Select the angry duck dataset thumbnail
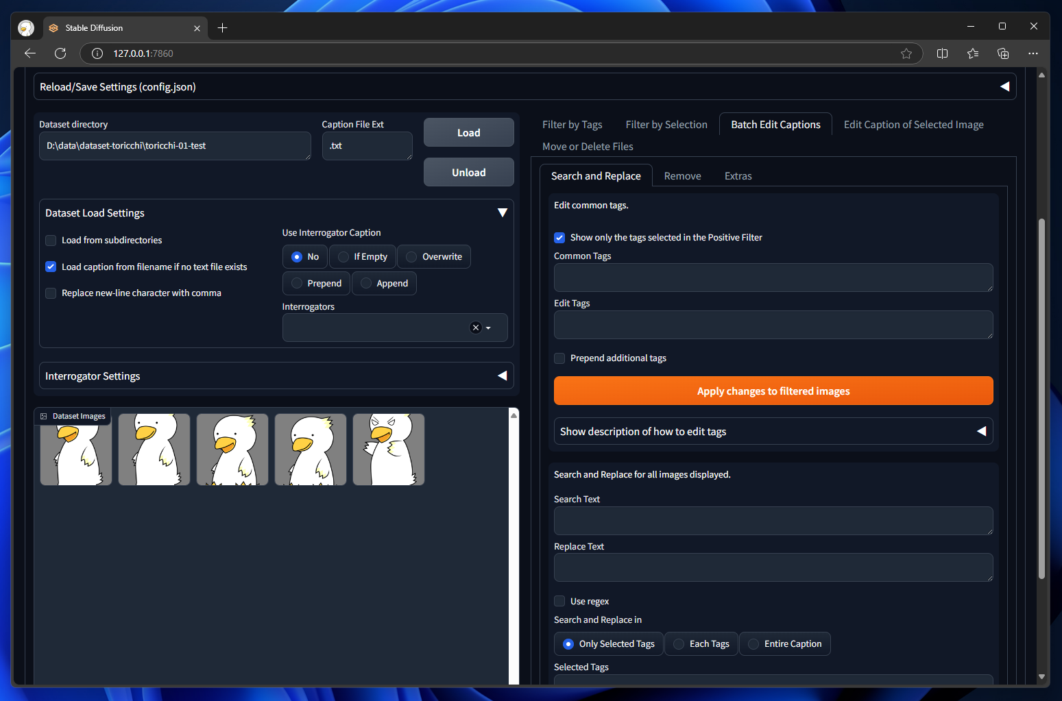The height and width of the screenshot is (701, 1062). point(389,450)
